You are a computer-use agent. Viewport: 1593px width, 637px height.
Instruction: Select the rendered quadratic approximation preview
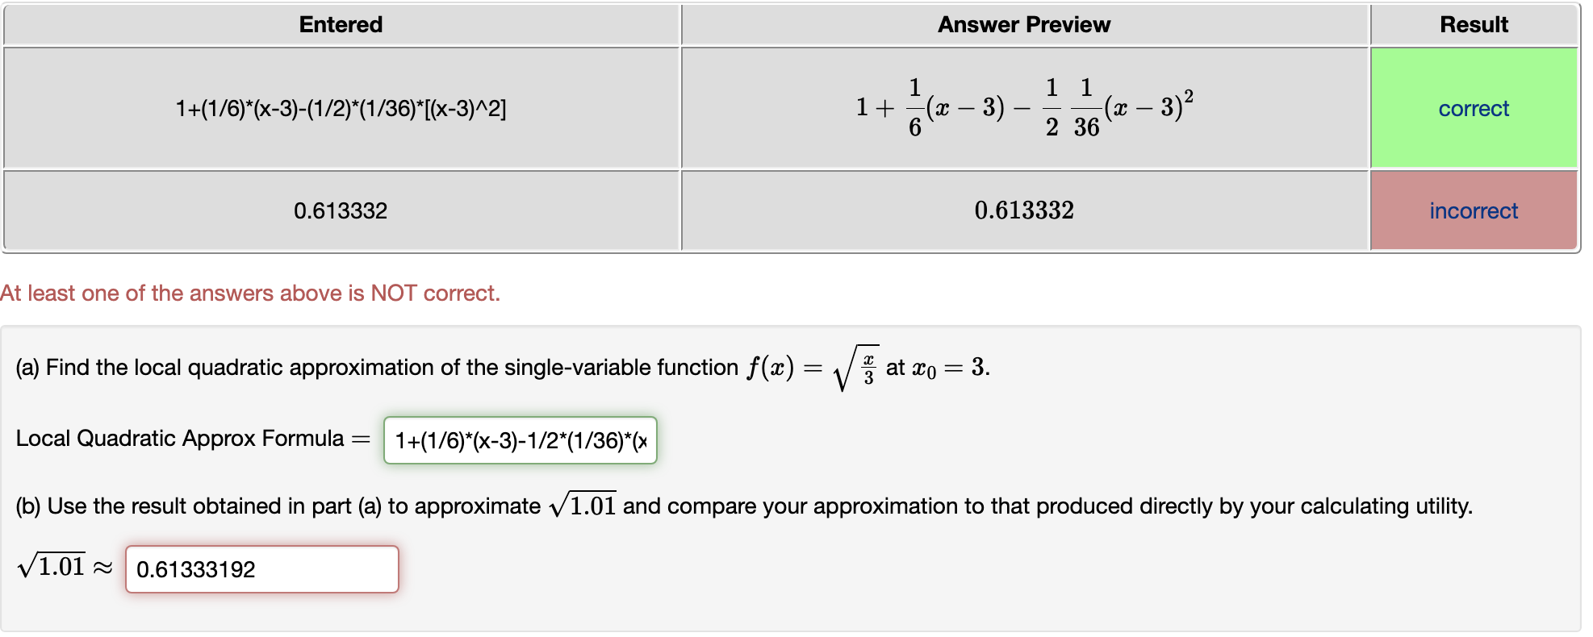pos(1023,108)
